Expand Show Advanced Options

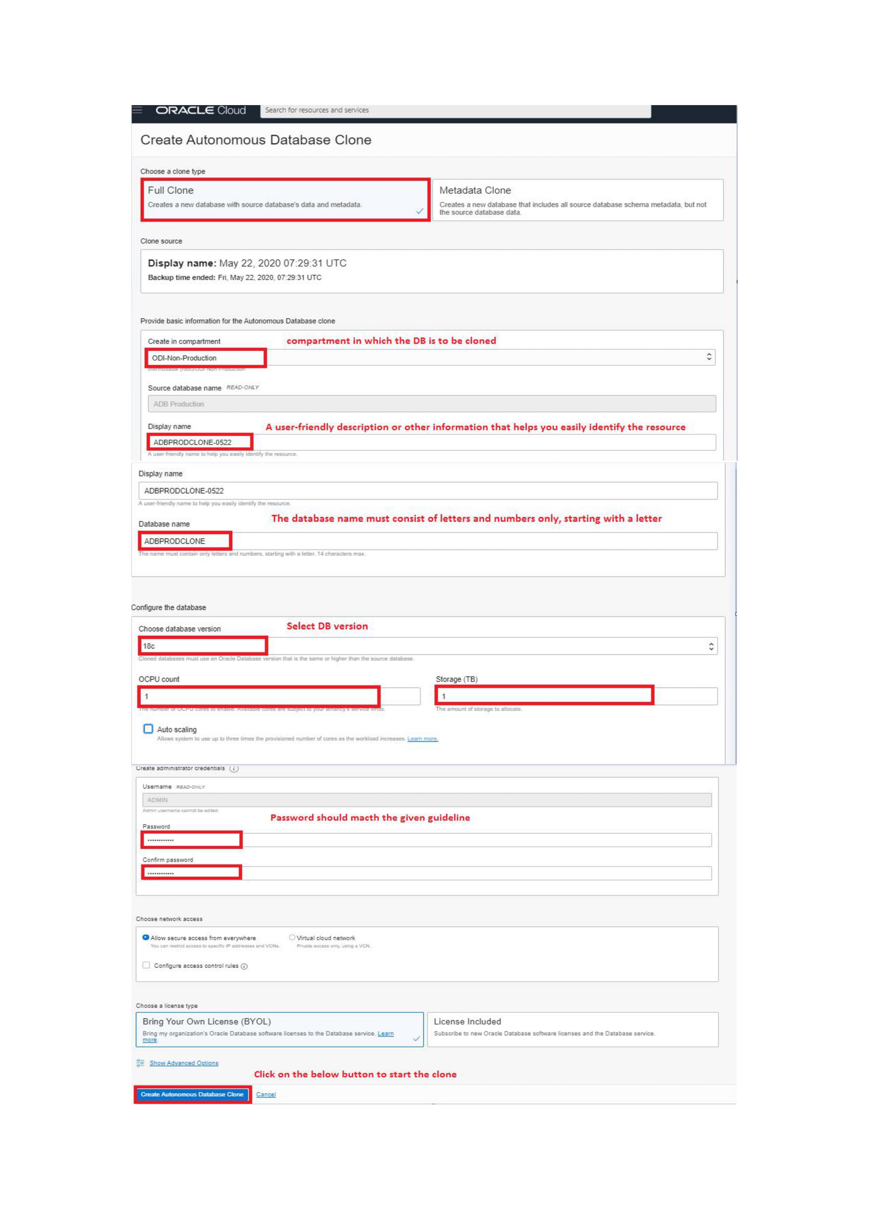[184, 1063]
